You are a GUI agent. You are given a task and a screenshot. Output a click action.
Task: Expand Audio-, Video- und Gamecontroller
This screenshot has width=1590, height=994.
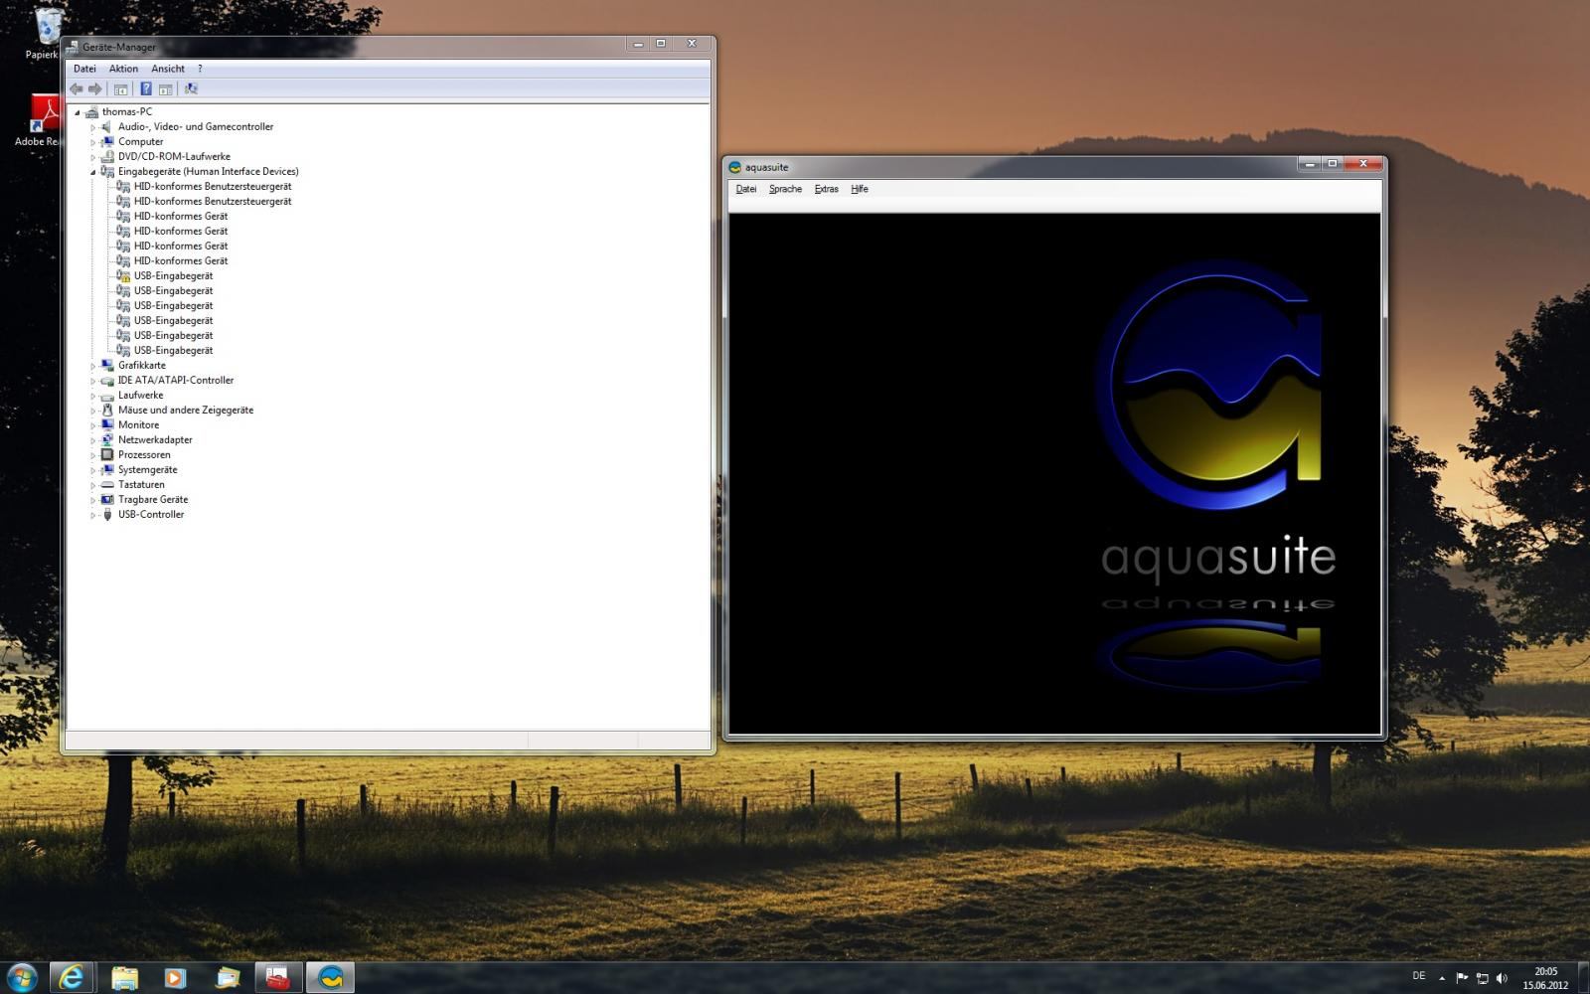point(93,127)
